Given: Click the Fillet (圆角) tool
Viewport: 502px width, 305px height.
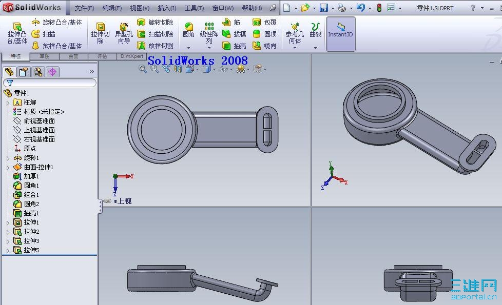Looking at the screenshot, I should point(188,30).
